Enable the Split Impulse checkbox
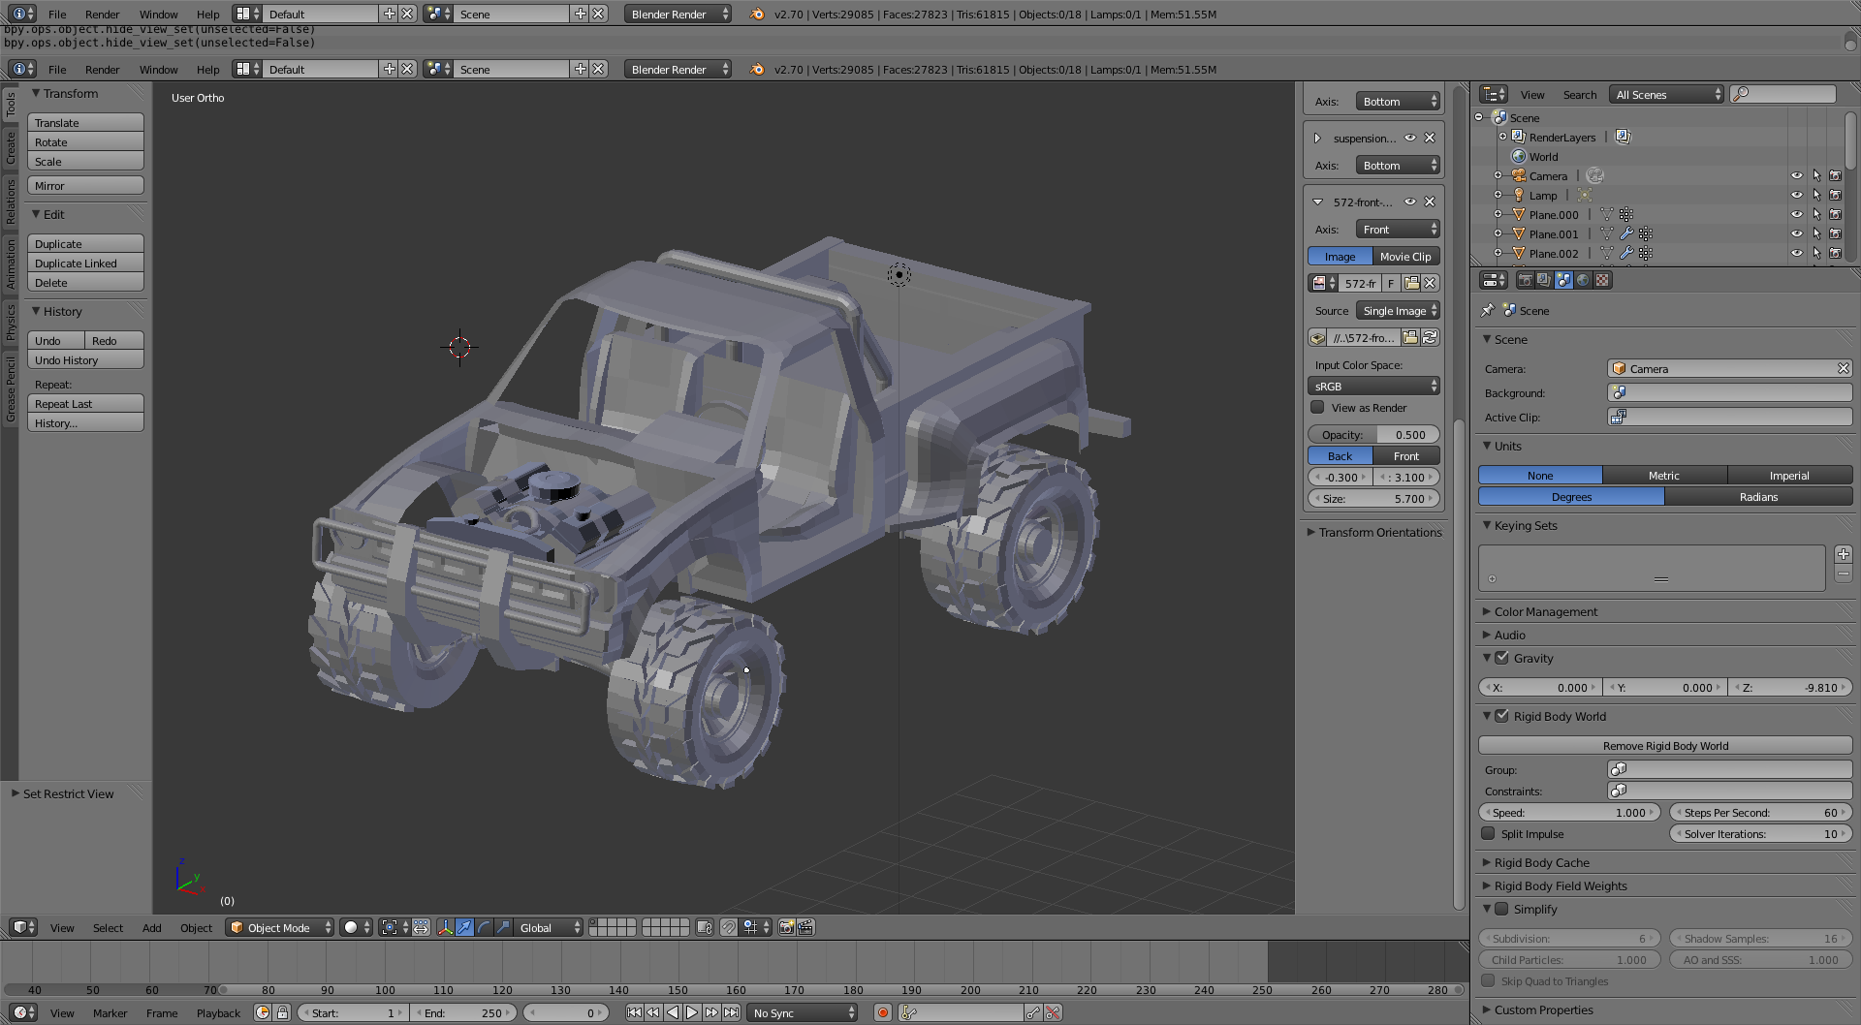 (1488, 834)
